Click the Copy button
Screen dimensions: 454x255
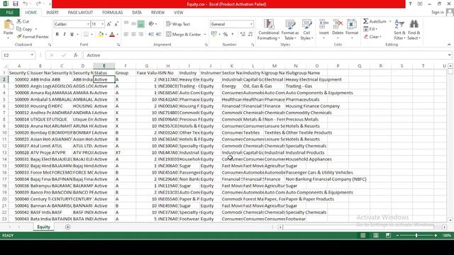tap(24, 29)
